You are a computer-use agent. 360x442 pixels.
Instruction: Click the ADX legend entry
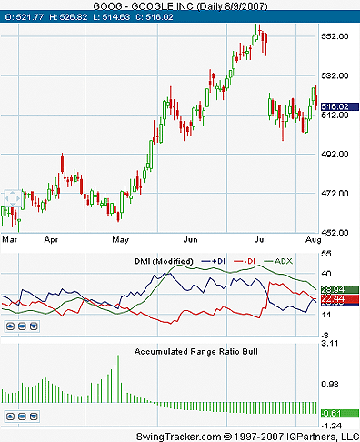pos(278,261)
